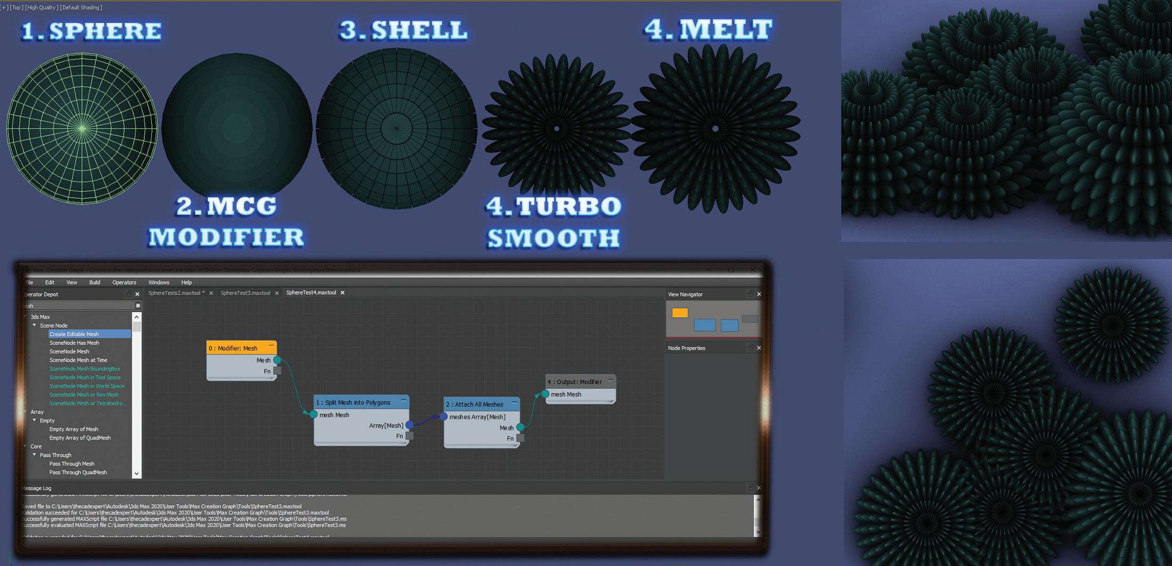
Task: Collapse the Array tree category
Action: coord(25,412)
